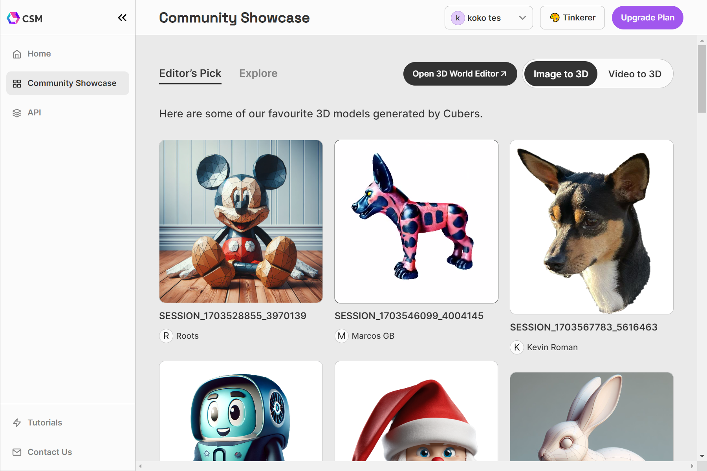Image resolution: width=707 pixels, height=471 pixels.
Task: Open the API sidebar item
Action: coord(68,113)
